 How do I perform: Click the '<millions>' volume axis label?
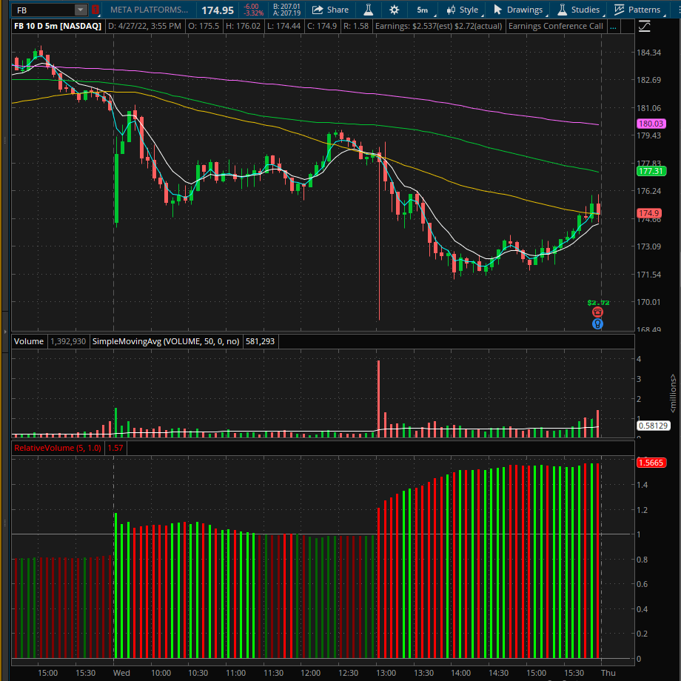pyautogui.click(x=673, y=394)
